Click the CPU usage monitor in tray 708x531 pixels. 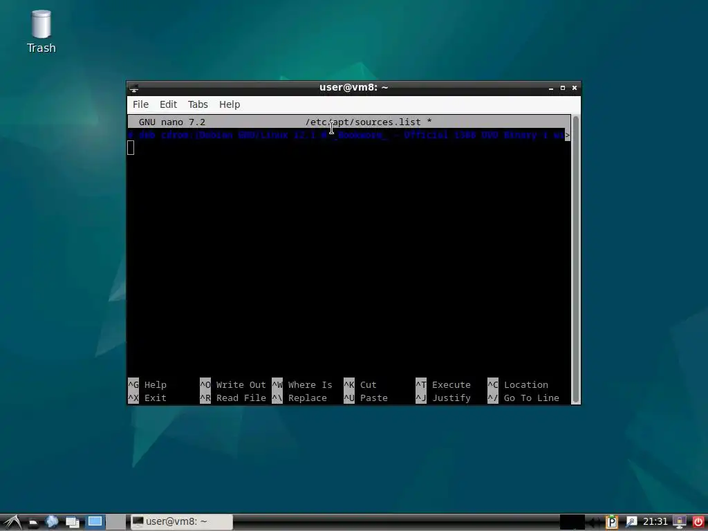572,522
